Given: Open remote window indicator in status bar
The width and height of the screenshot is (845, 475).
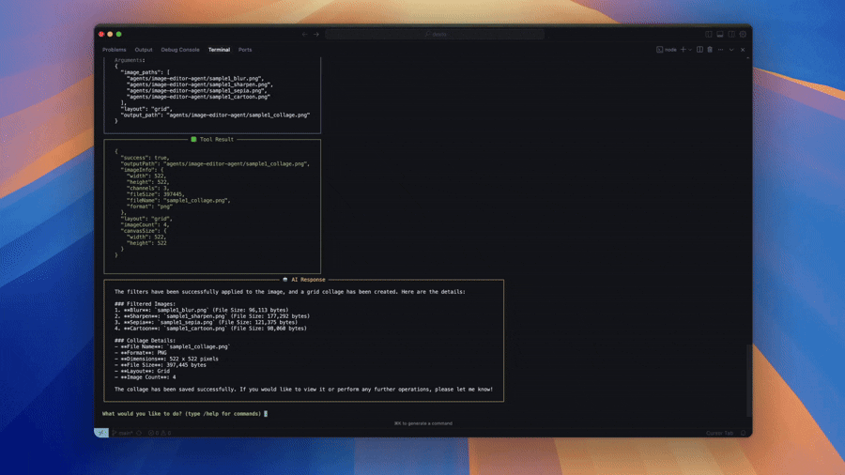Looking at the screenshot, I should 101,433.
